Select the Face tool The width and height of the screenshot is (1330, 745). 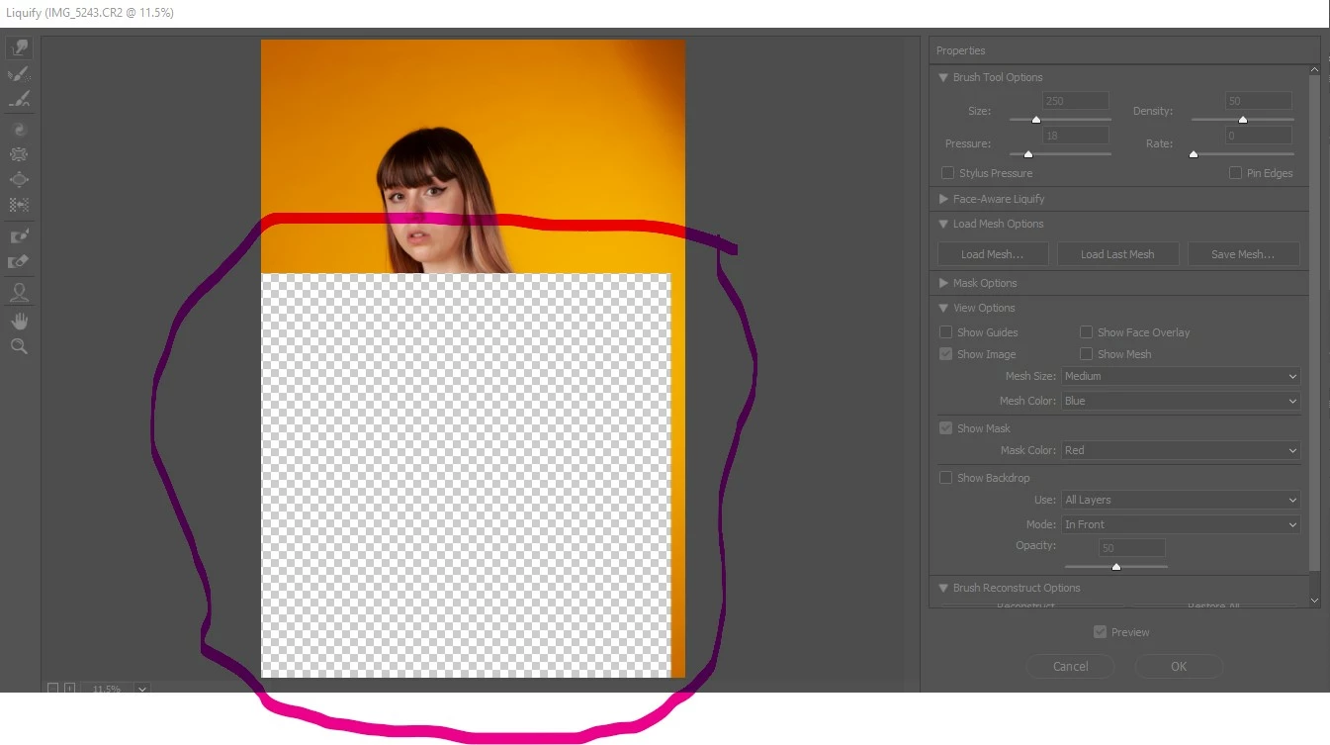tap(19, 293)
